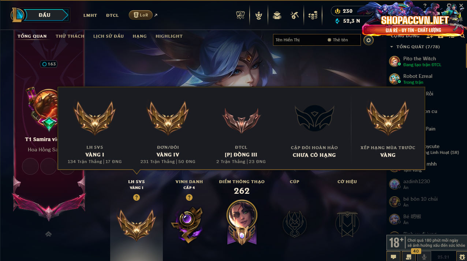The width and height of the screenshot is (467, 261).
Task: Open the Collection backpack icon
Action: pos(277,15)
